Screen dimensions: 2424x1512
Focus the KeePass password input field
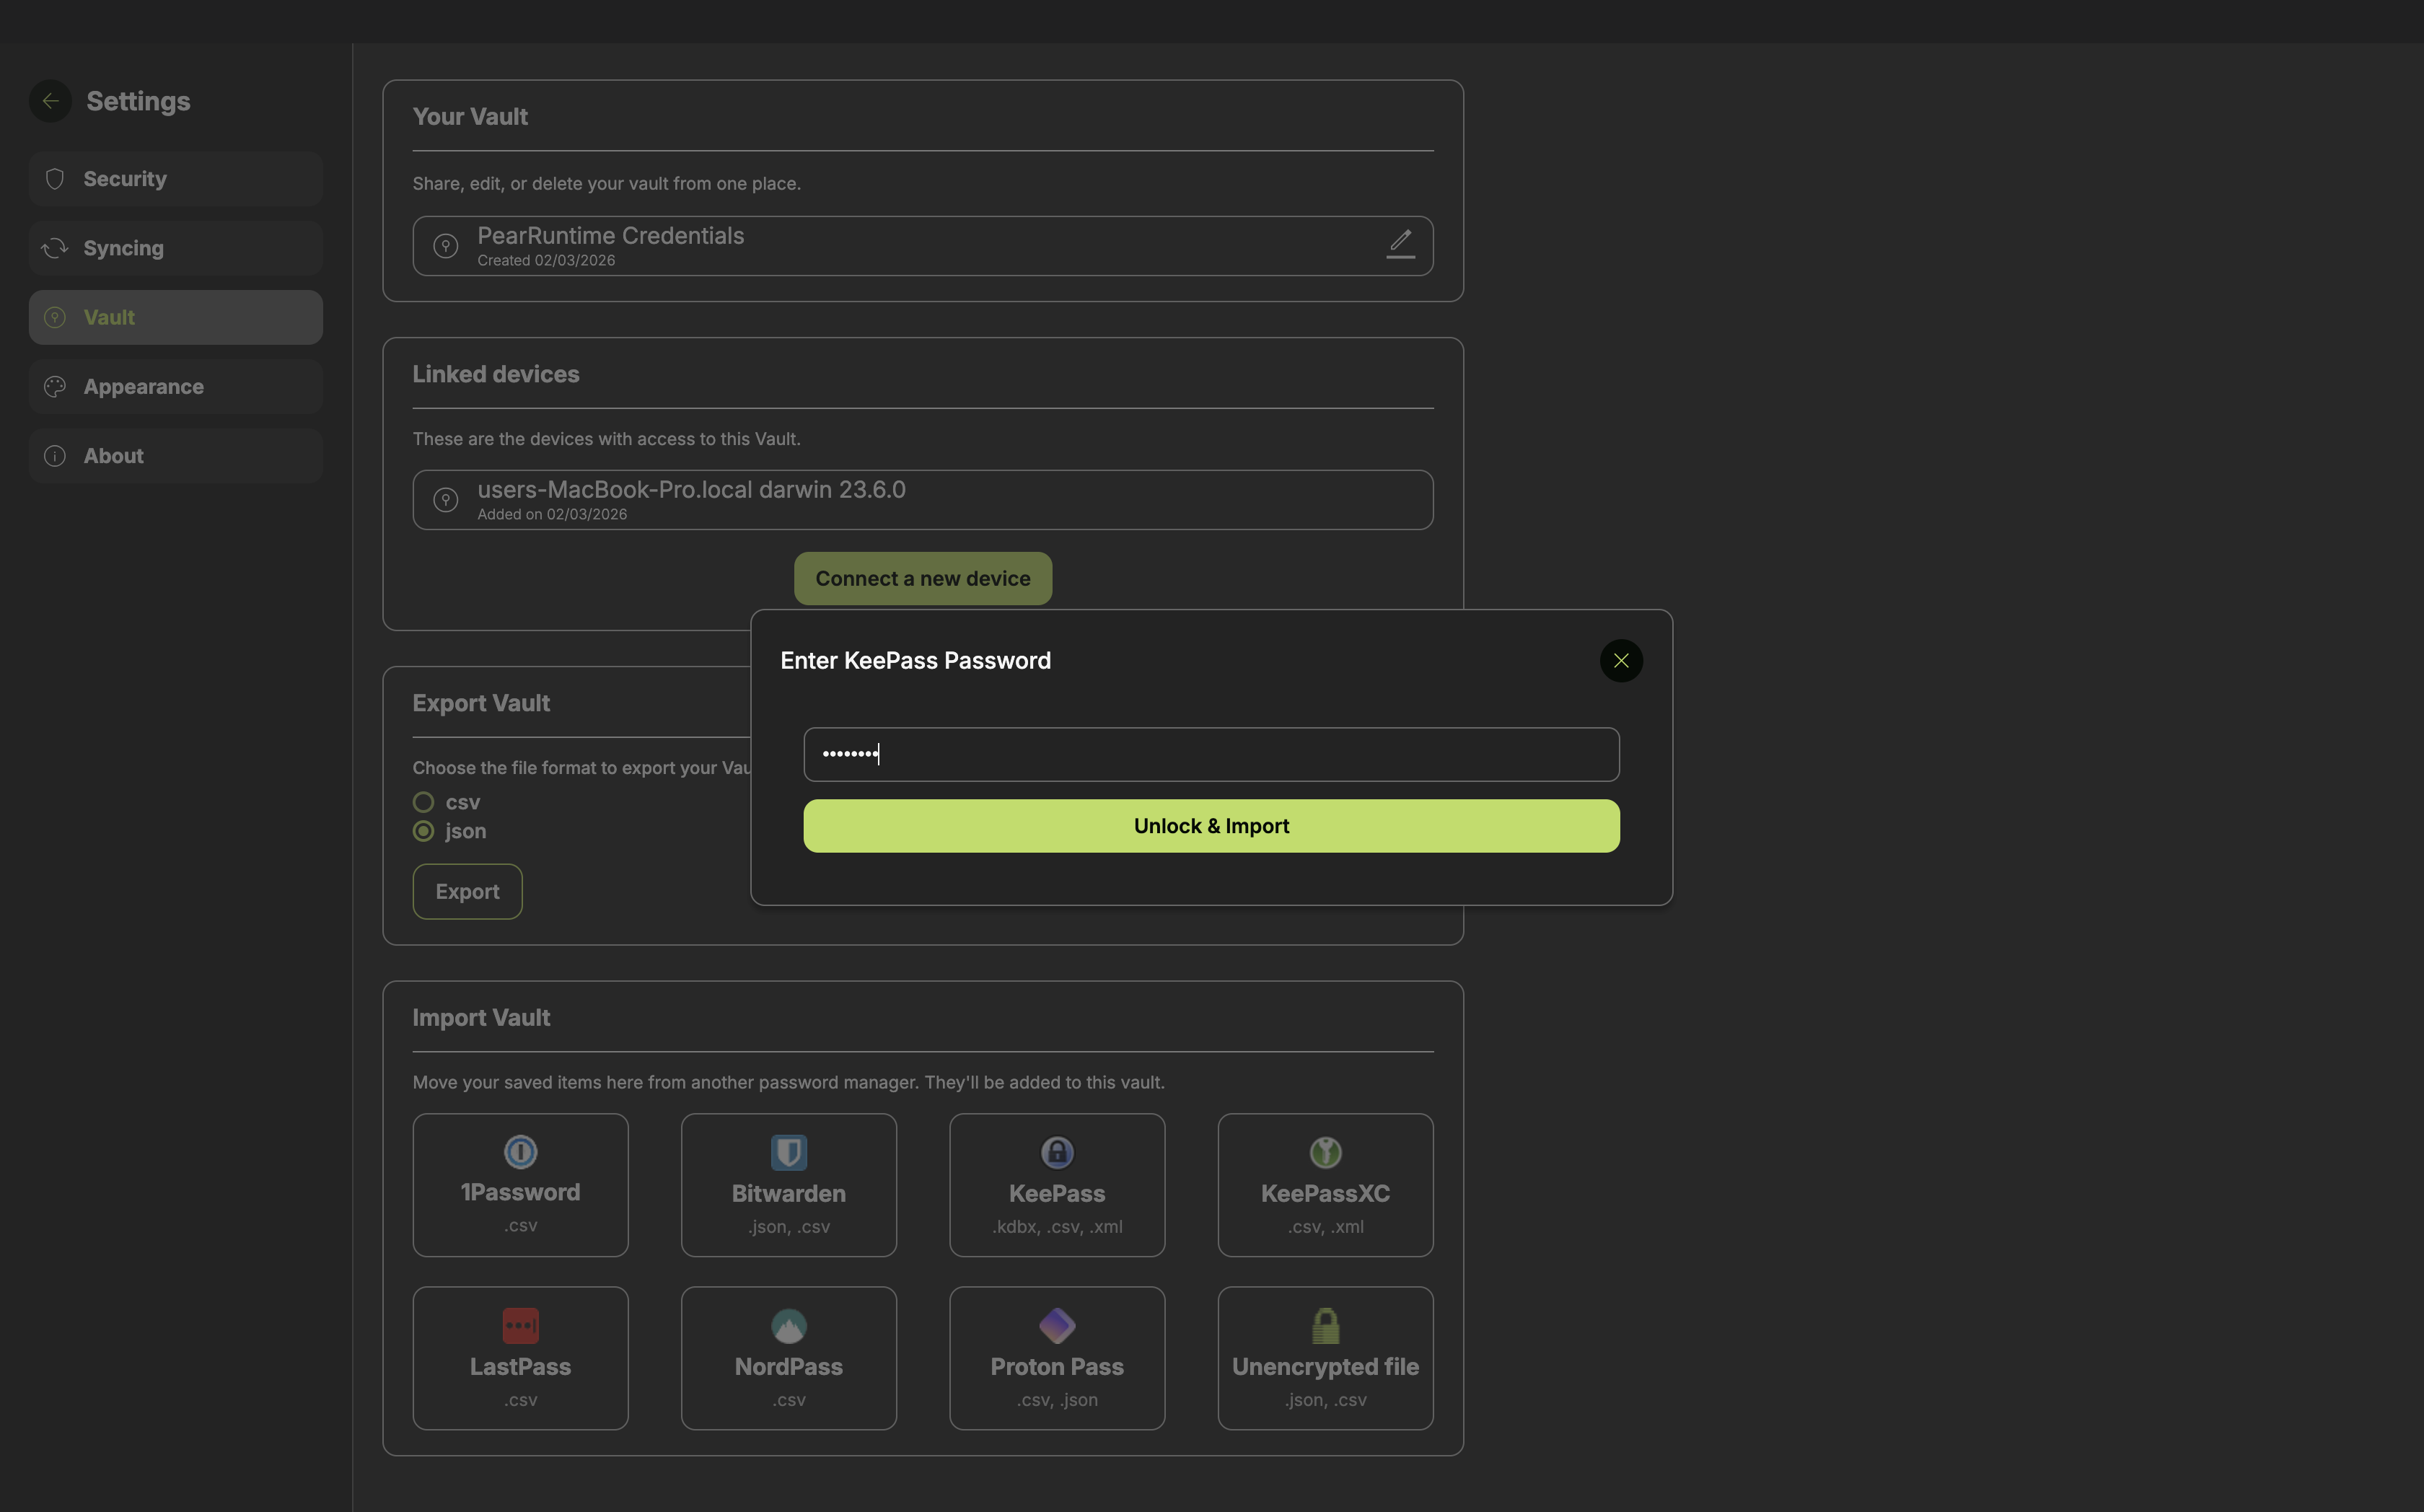(1210, 754)
